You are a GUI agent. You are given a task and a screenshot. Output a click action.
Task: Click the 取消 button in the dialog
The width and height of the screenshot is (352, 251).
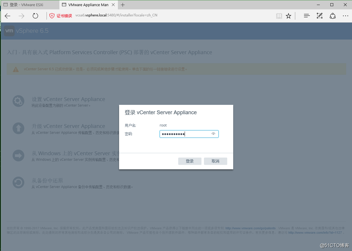pyautogui.click(x=215, y=161)
